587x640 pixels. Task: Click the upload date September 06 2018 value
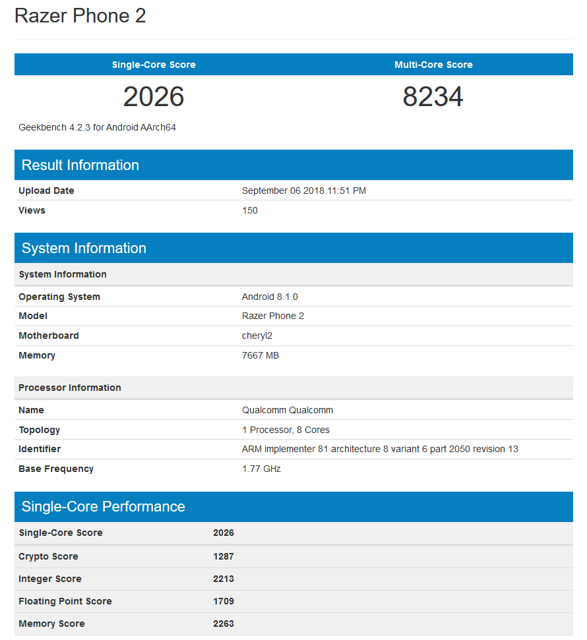point(304,190)
